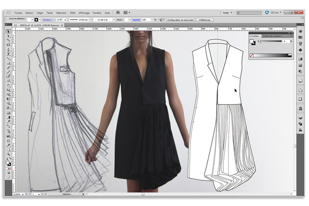Click the Contour link
Viewport: 309px width, 206px height.
47,20
